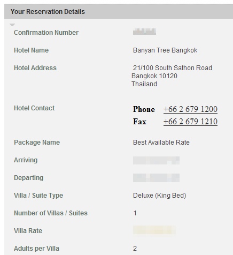Select the Banyan Tree Bangkok hotel name

point(165,50)
